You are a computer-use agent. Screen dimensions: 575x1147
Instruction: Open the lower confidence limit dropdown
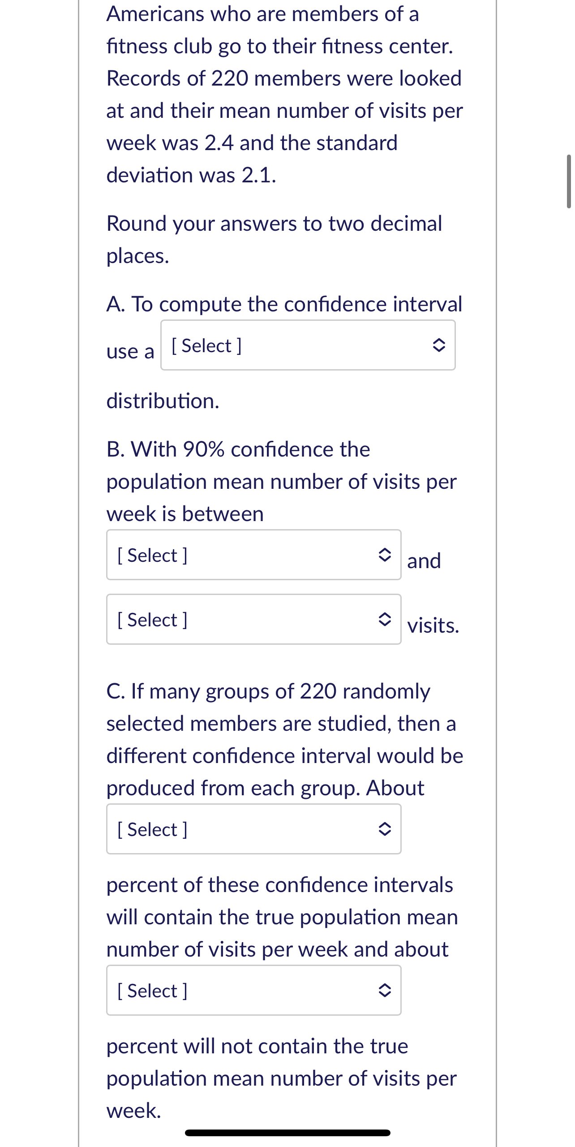(253, 556)
